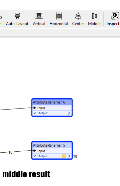Select the AttributeRenamer_6 transformer title
This screenshot has height=186, width=120.
(x=49, y=102)
